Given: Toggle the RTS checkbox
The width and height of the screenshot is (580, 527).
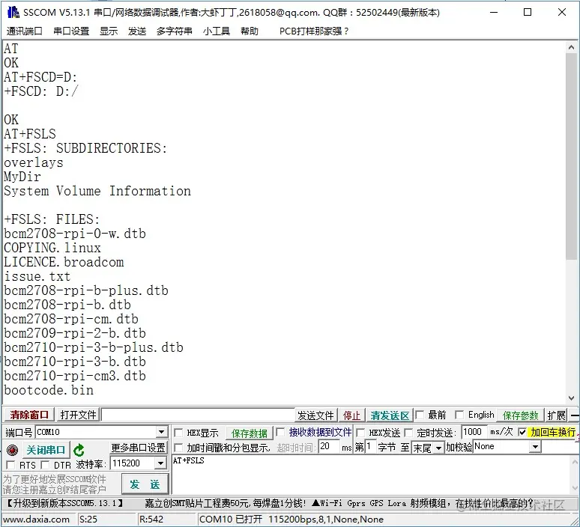Looking at the screenshot, I should pos(10,465).
